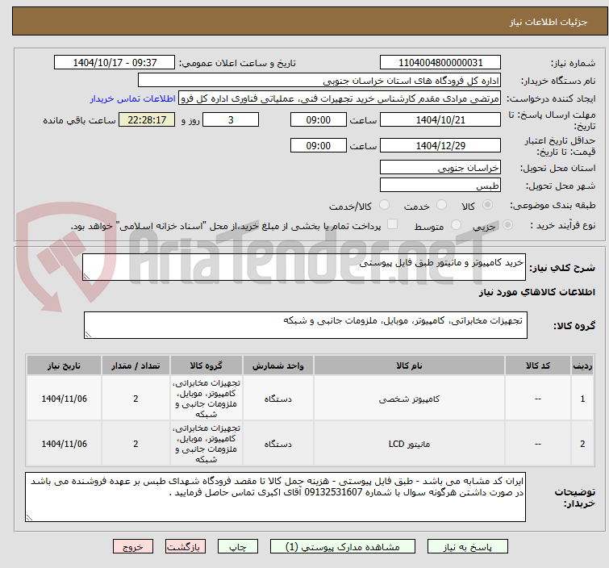This screenshot has height=568, width=609.
Task: Select the 'خدمت' radio button
Action: [441, 205]
